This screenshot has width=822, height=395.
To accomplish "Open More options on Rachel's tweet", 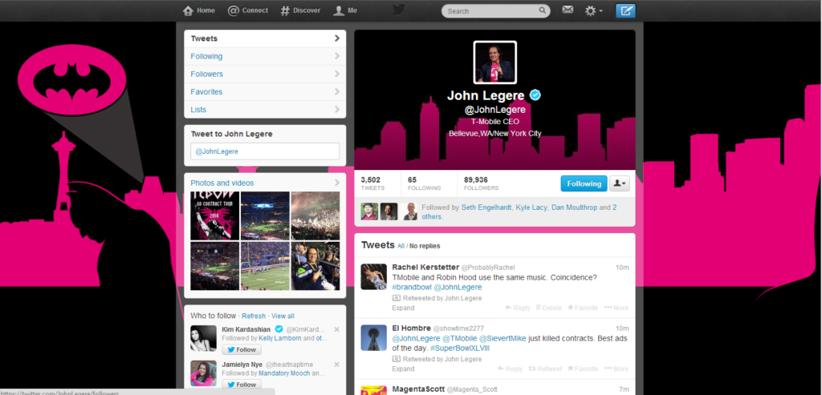I will [x=616, y=308].
